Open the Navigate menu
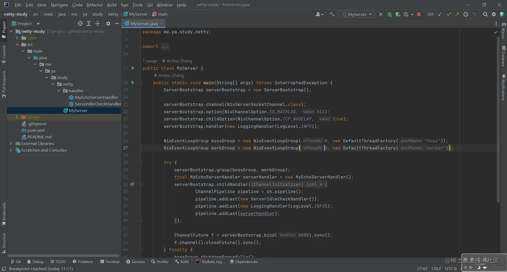Image resolution: width=507 pixels, height=272 pixels. (x=59, y=5)
